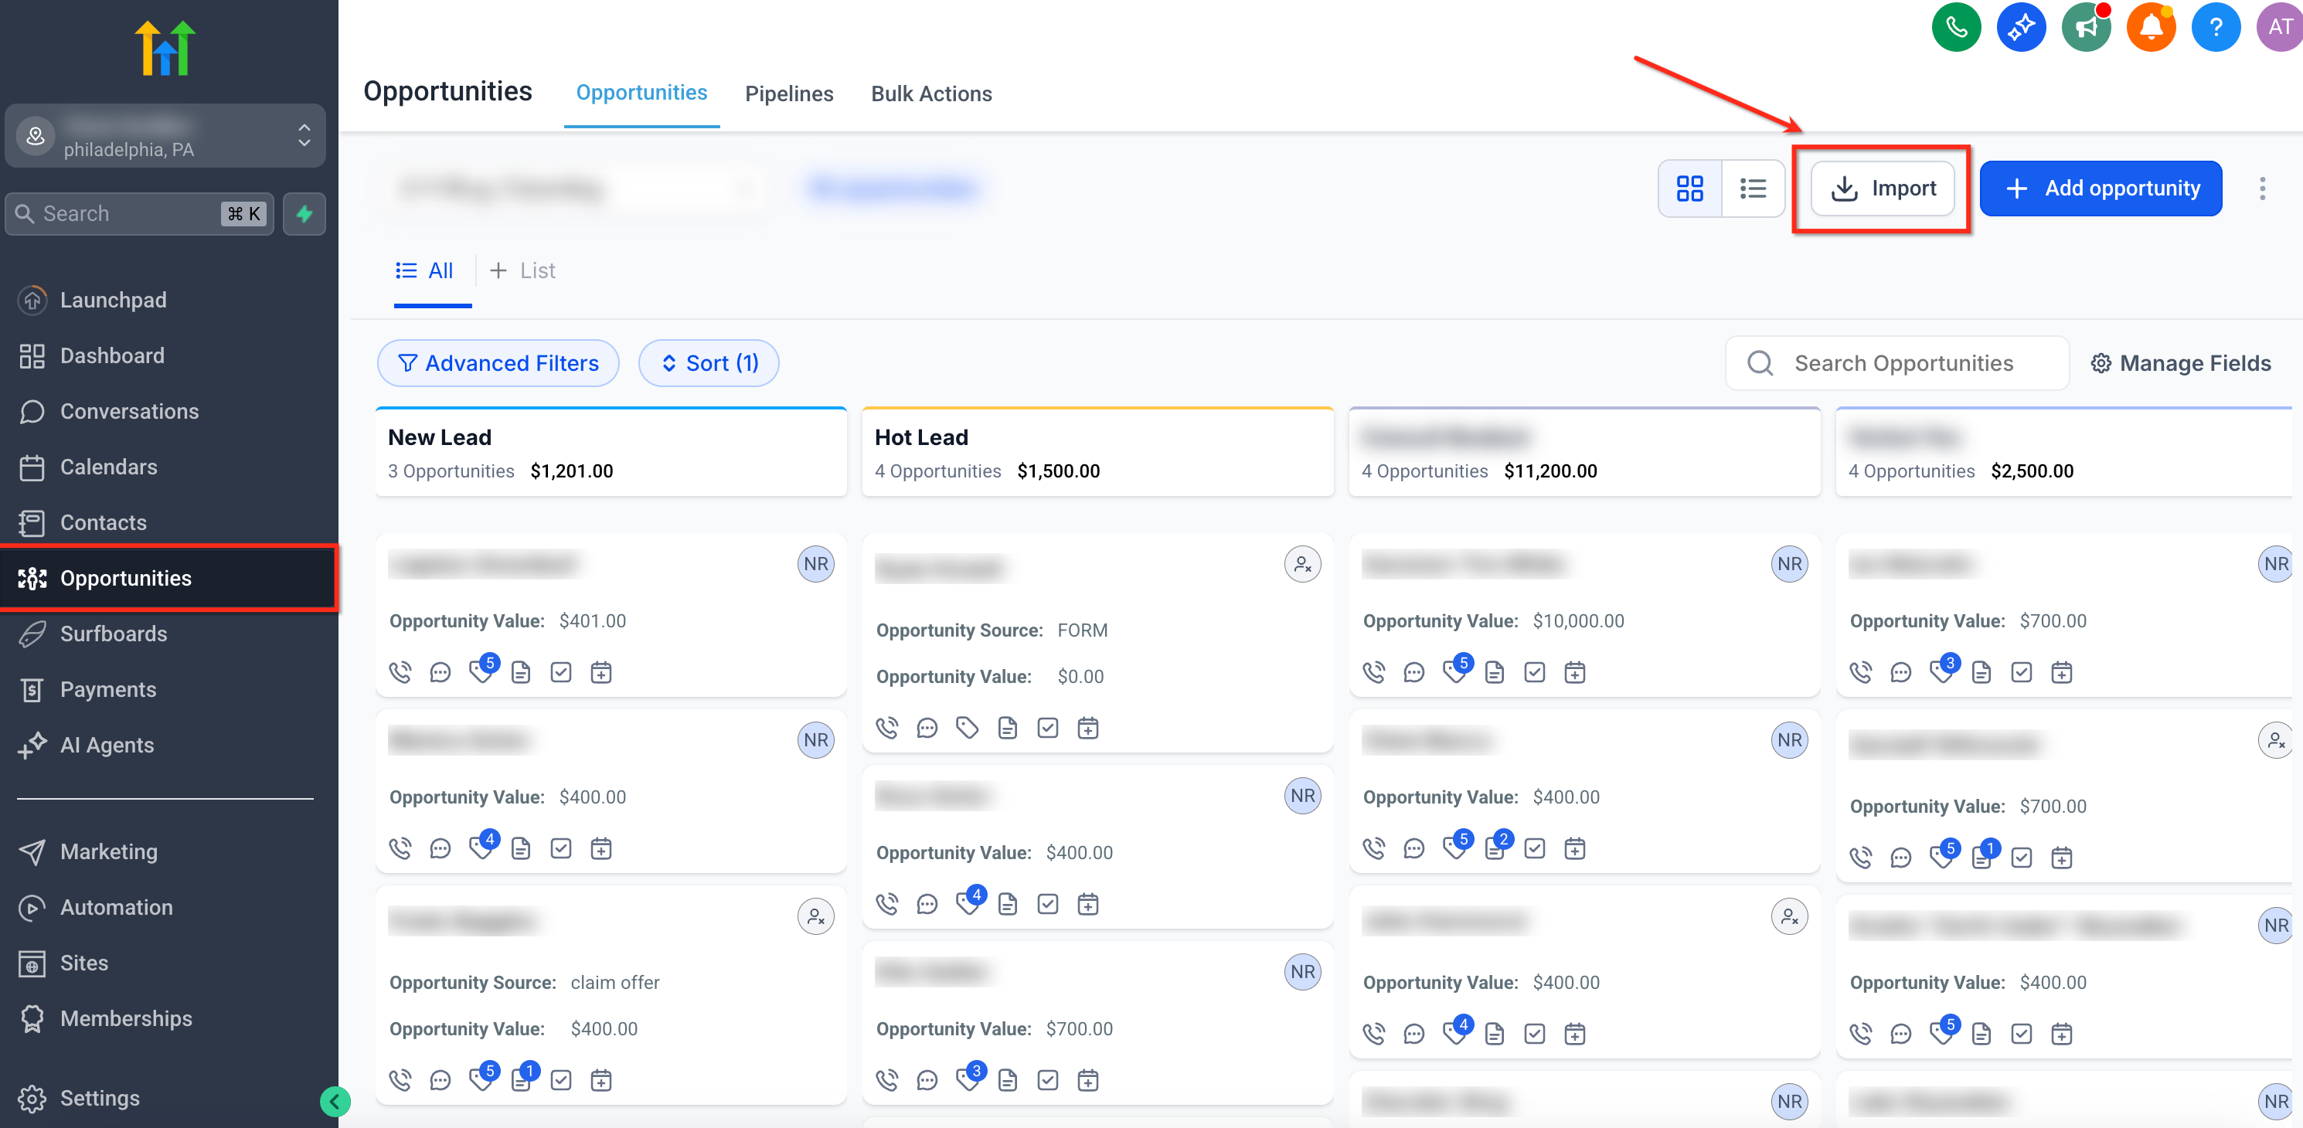Image resolution: width=2303 pixels, height=1128 pixels.
Task: Click the Search Opportunities field
Action: [x=1903, y=363]
